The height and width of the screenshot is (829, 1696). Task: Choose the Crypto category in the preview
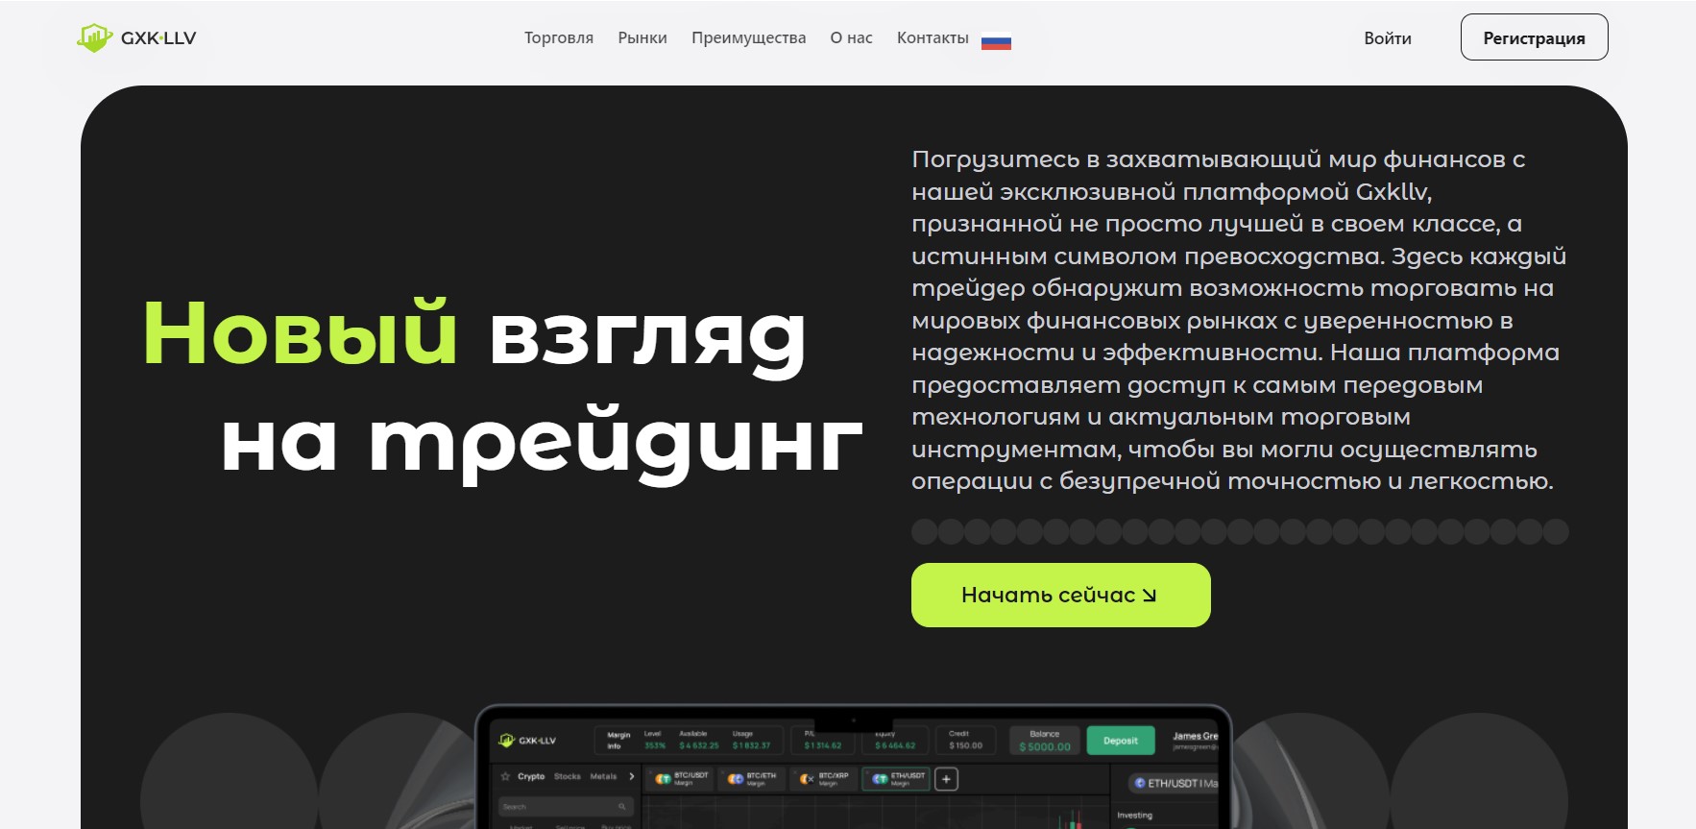point(531,776)
